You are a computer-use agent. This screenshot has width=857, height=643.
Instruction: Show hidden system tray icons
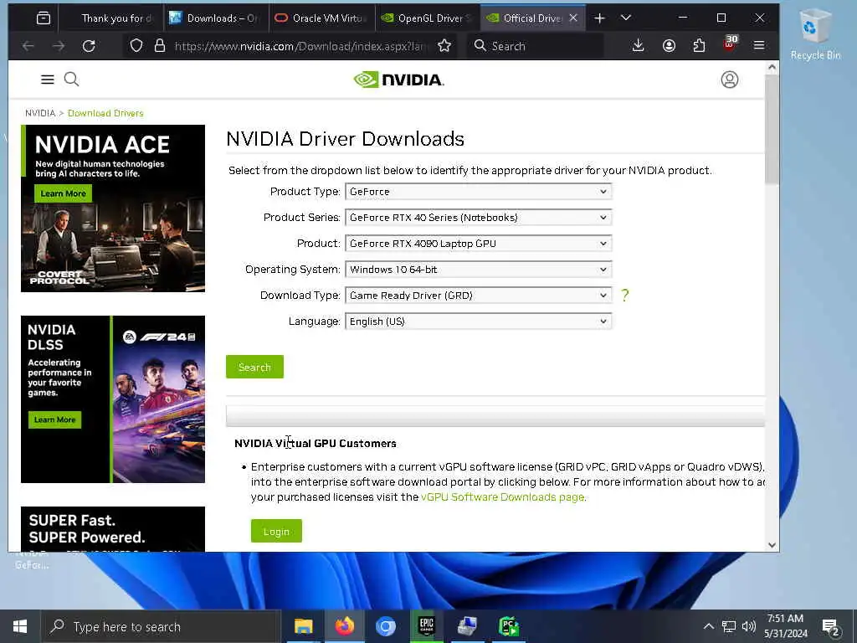[x=708, y=626]
